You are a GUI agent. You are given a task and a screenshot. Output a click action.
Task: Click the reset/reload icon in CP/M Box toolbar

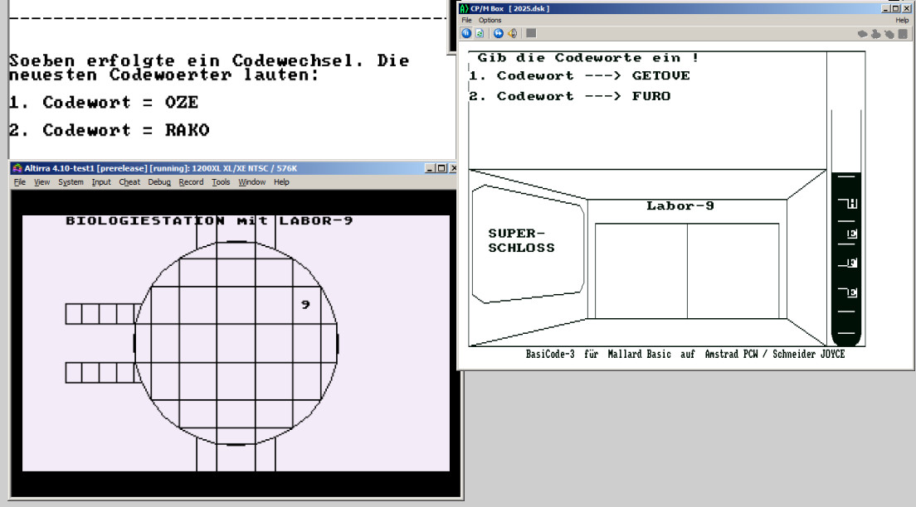[x=480, y=33]
